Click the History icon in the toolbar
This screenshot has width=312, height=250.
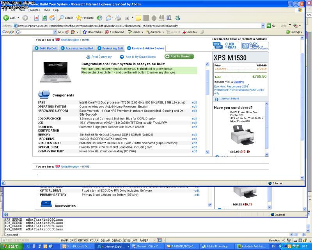[99, 18]
